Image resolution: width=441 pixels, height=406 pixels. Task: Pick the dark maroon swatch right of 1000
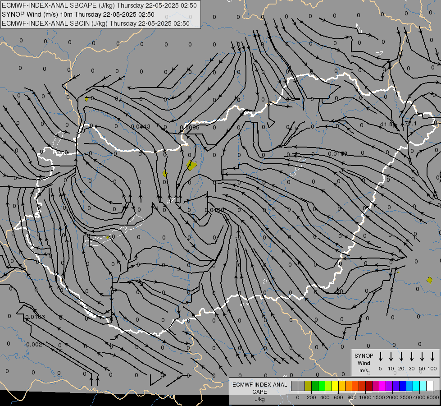[x=369, y=386]
